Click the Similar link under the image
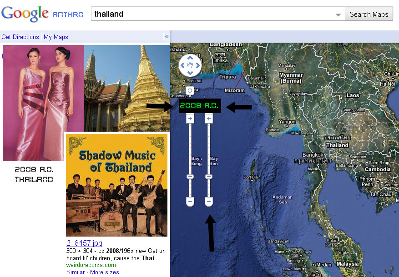399x277 pixels. click(x=75, y=272)
